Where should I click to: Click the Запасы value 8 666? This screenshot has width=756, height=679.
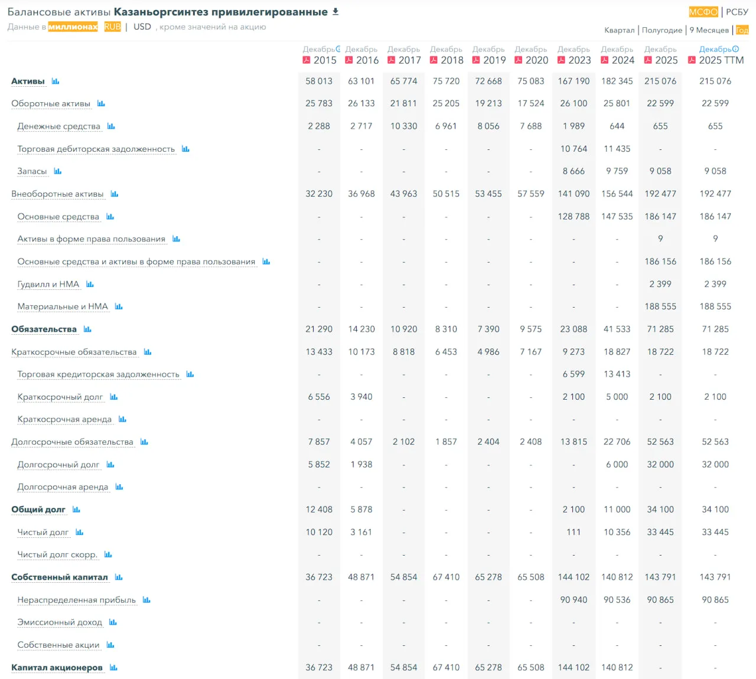[x=574, y=171]
